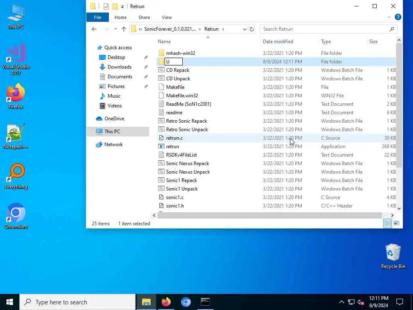This screenshot has height=310, width=413.
Task: Select Retro Sonic Repack batch file icon
Action: [161, 121]
